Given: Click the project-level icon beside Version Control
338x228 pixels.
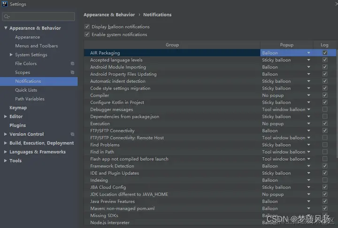Looking at the screenshot, I should coord(72,134).
